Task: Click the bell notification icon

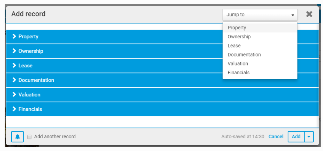Action: click(17, 137)
